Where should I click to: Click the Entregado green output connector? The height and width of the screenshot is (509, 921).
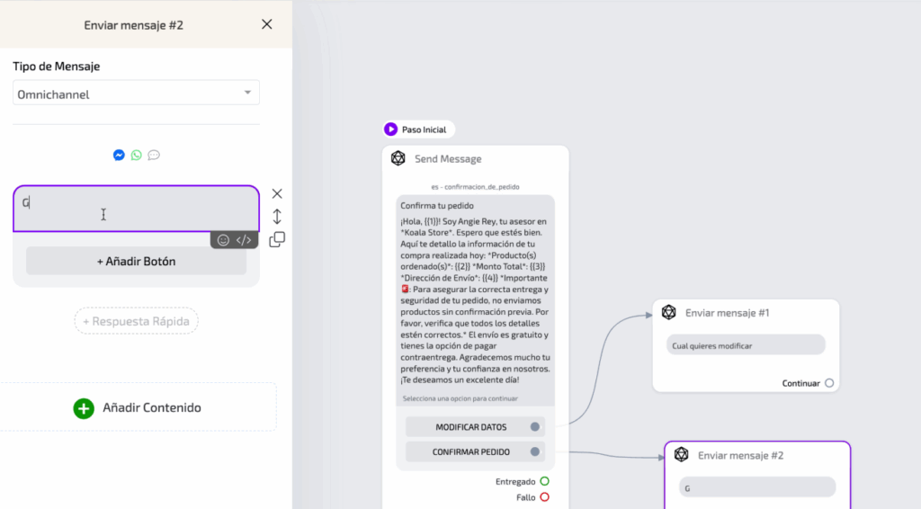[544, 482]
